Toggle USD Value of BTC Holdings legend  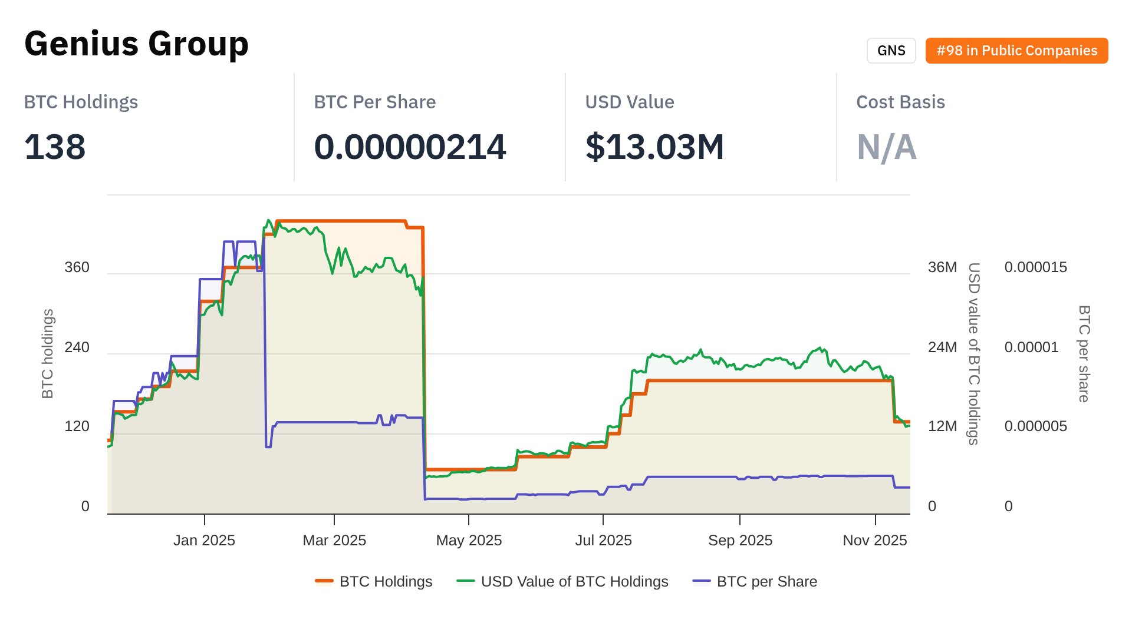pos(574,581)
